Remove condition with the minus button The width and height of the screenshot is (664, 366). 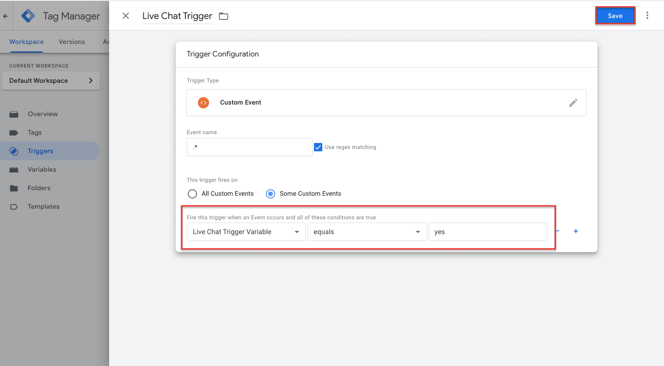coord(558,231)
